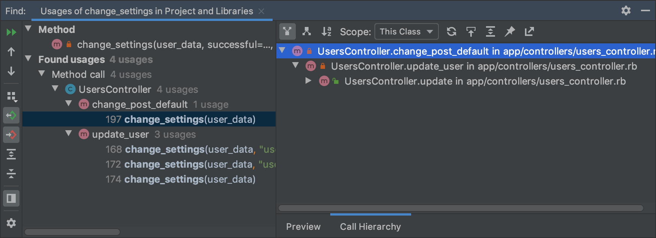Image resolution: width=656 pixels, height=238 pixels.
Task: Export call hierarchy to text file
Action: tap(529, 31)
